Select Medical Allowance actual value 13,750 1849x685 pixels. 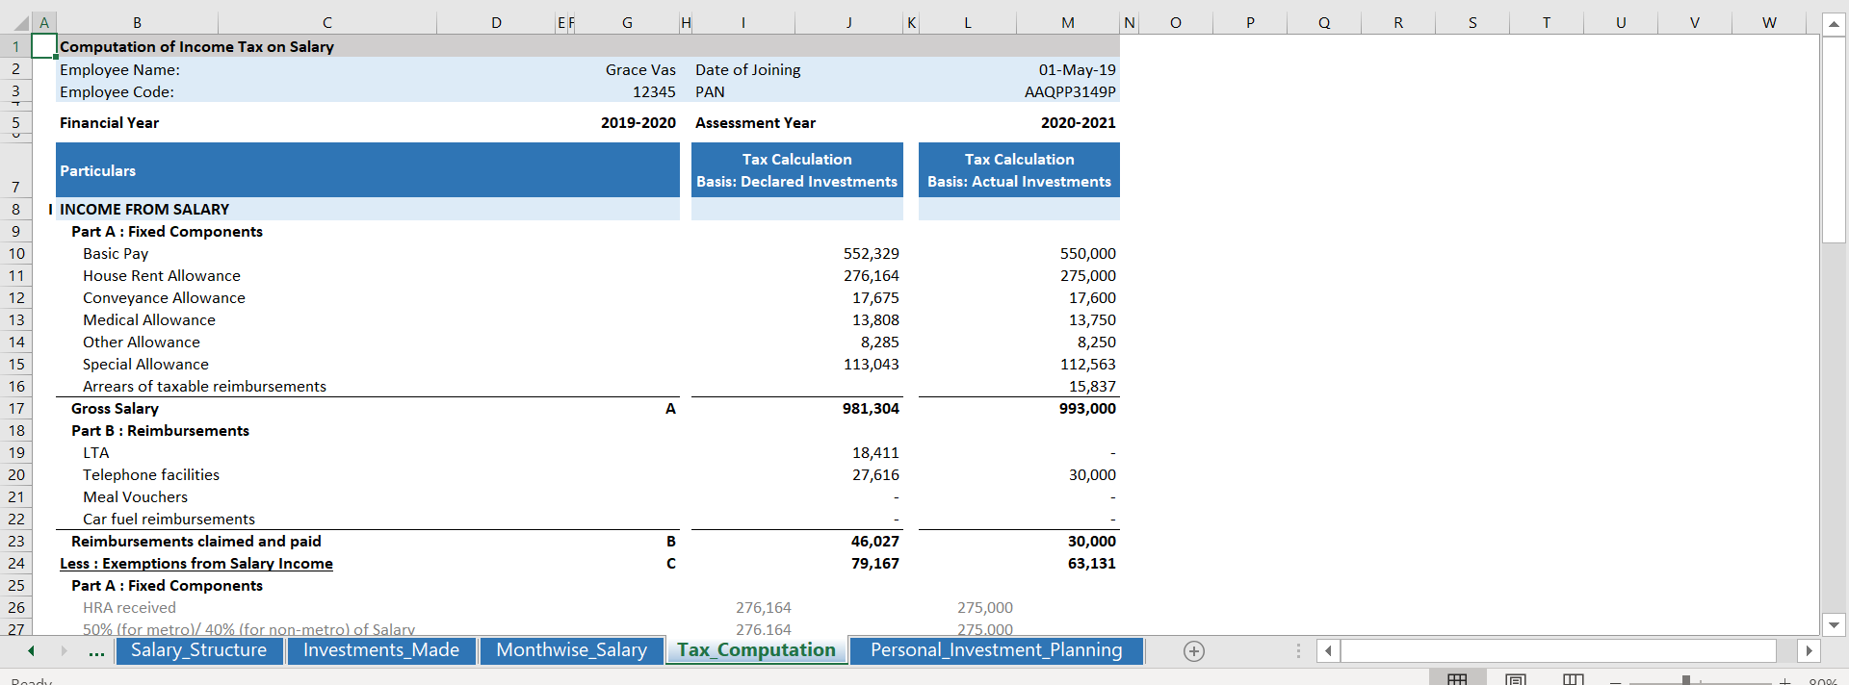[1092, 320]
